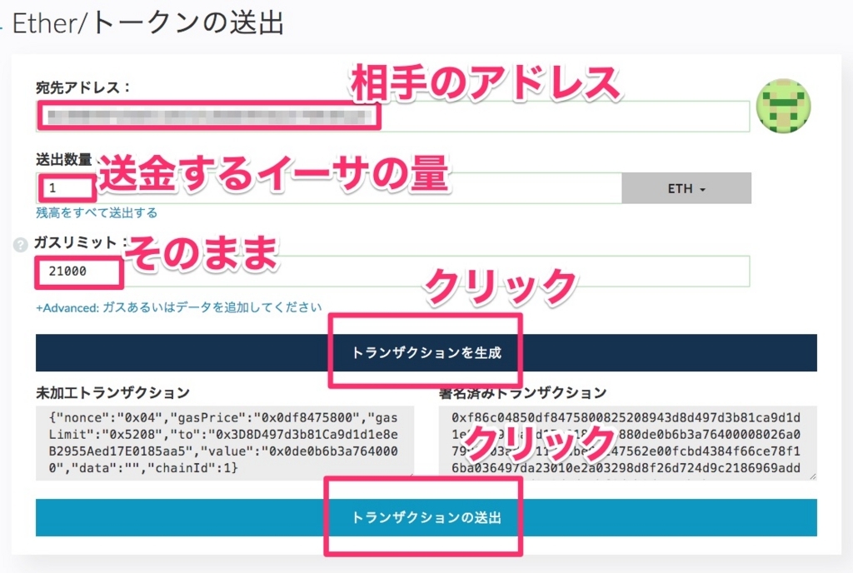The height and width of the screenshot is (573, 853).
Task: Click the 宛先アドレス label
Action: pos(82,87)
